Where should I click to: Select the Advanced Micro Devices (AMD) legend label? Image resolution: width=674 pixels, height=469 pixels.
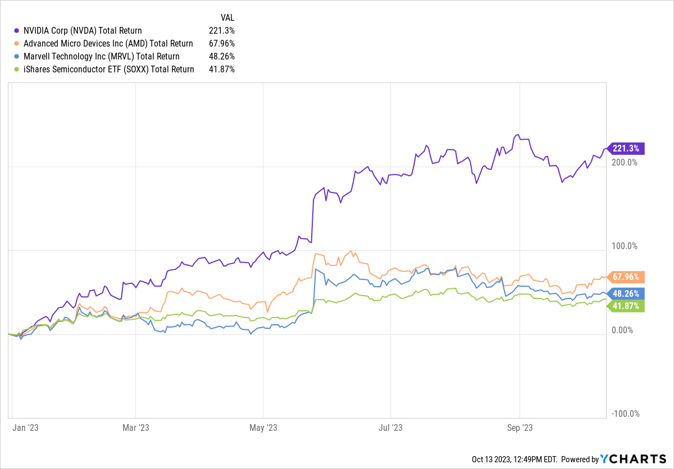[107, 44]
